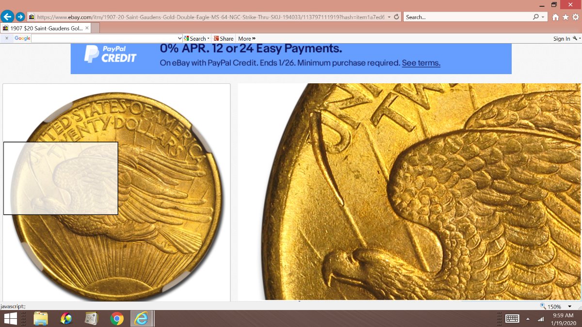Open the address bar autocomplete dropdown arrow
The width and height of the screenshot is (582, 327).
coord(389,17)
